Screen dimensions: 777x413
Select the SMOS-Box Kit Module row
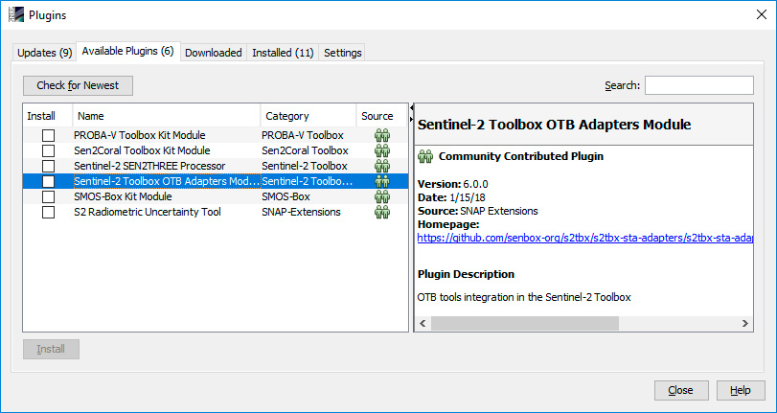216,196
